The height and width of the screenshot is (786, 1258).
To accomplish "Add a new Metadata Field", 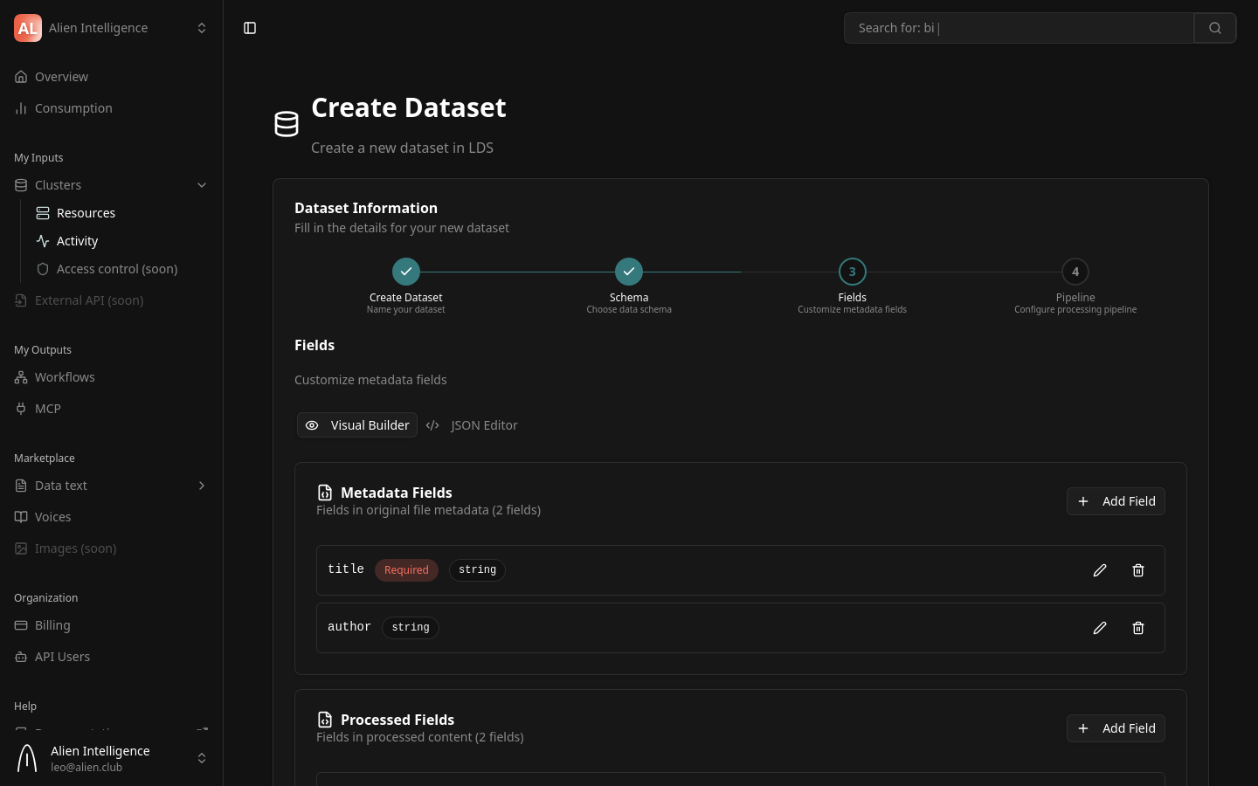I will [1116, 501].
